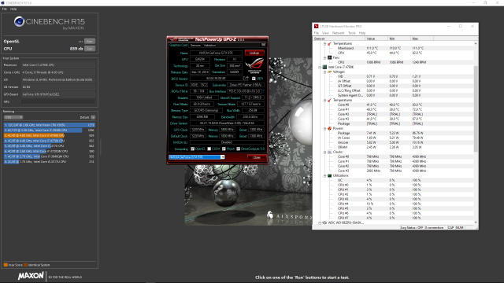Toggle the PhysX checkbox in GPU-Z
The image size is (504, 283).
click(224, 149)
